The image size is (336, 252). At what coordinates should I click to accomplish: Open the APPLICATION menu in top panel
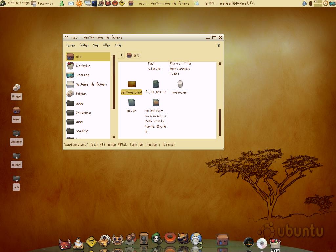[15, 3]
